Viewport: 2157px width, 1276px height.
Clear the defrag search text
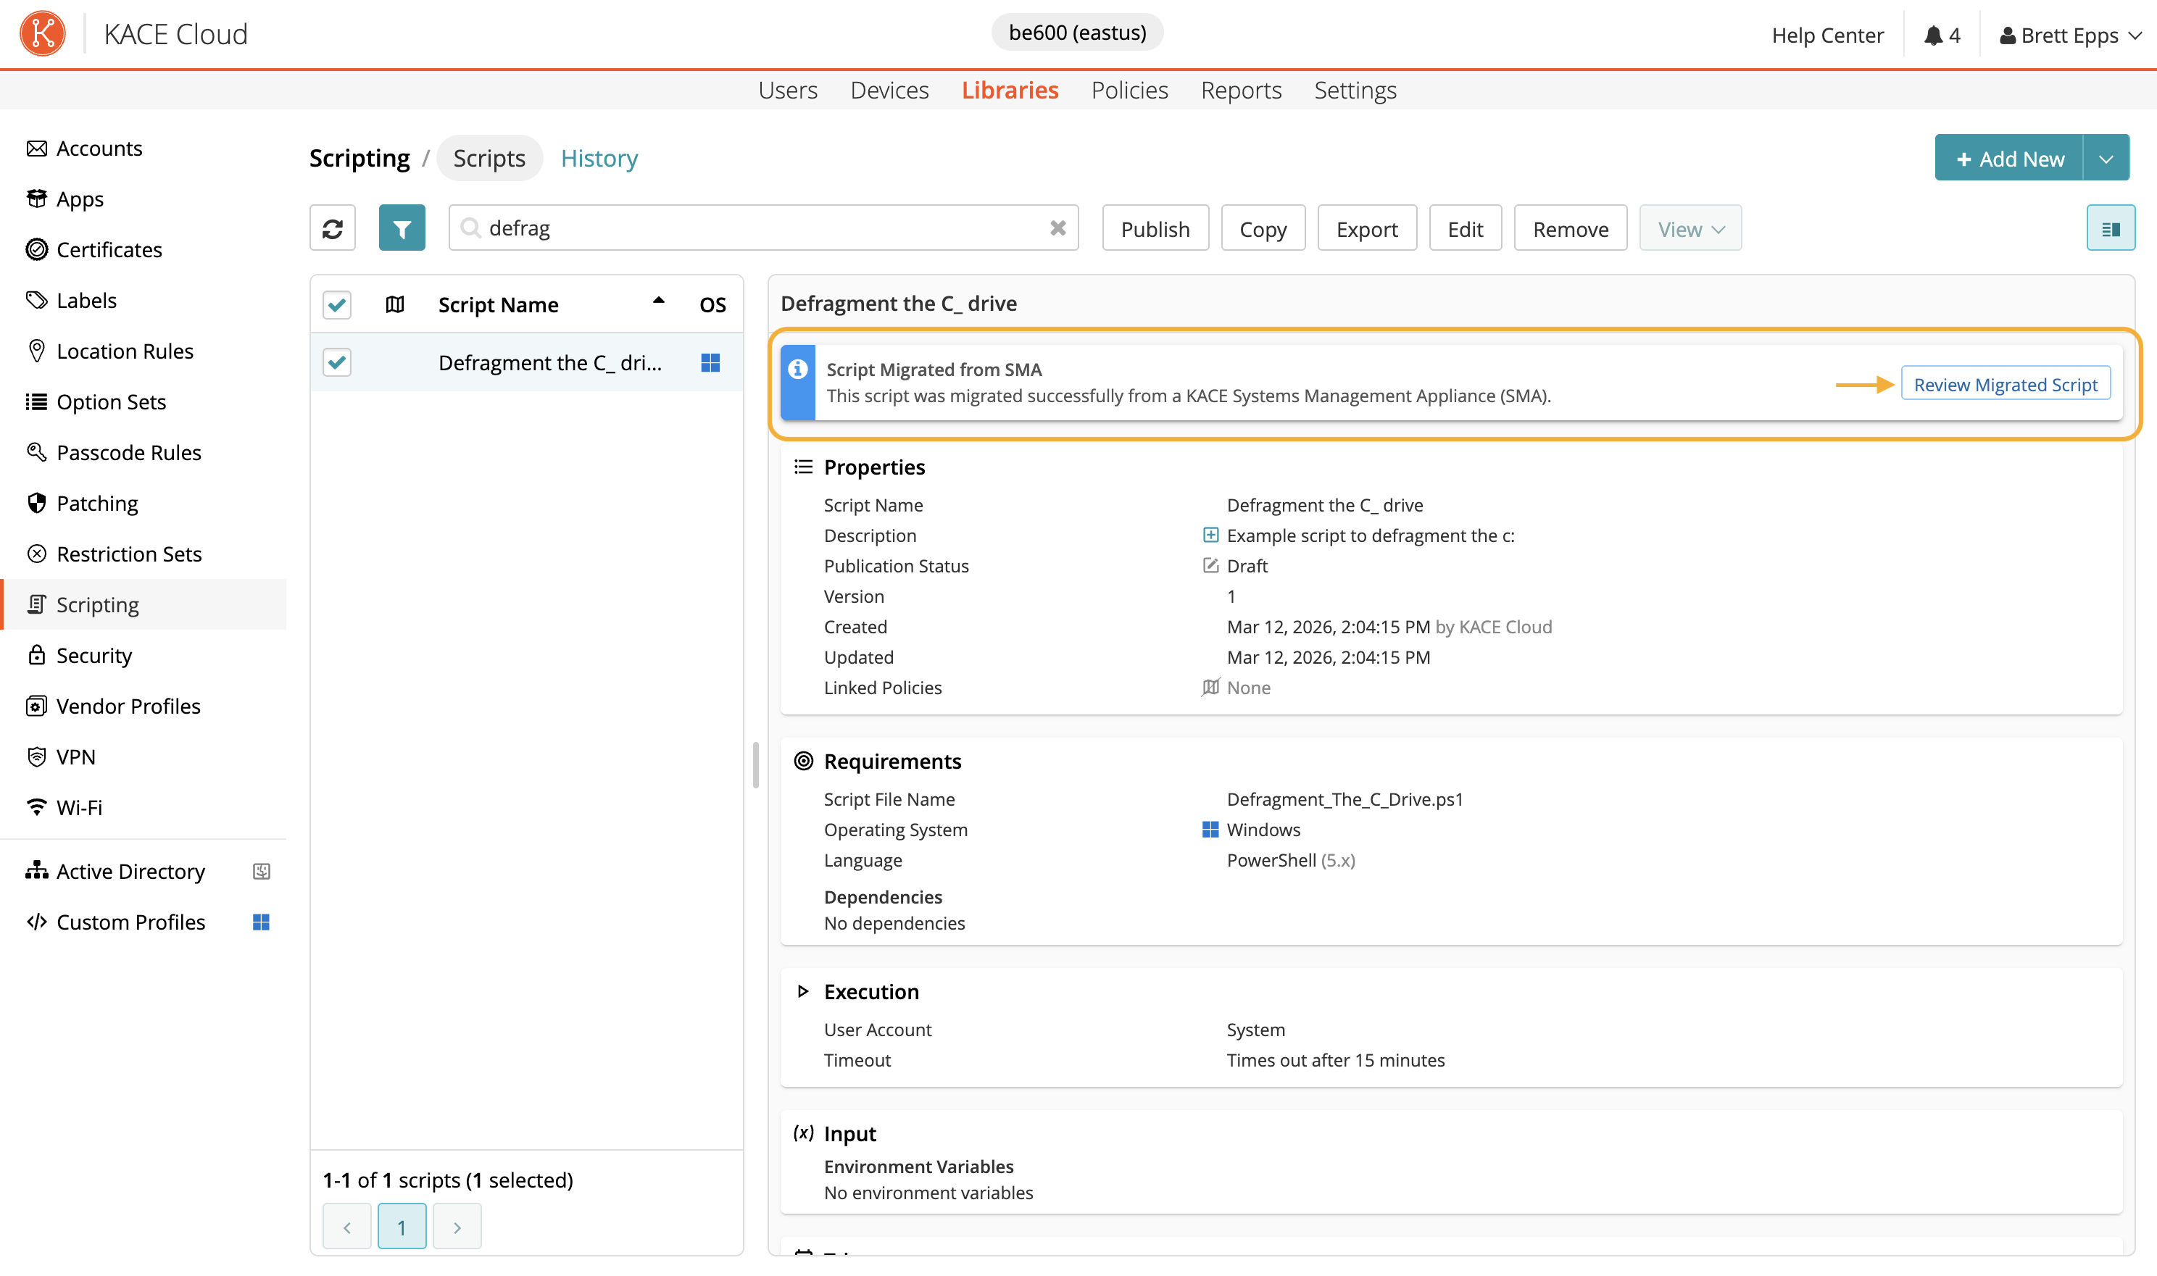point(1057,228)
